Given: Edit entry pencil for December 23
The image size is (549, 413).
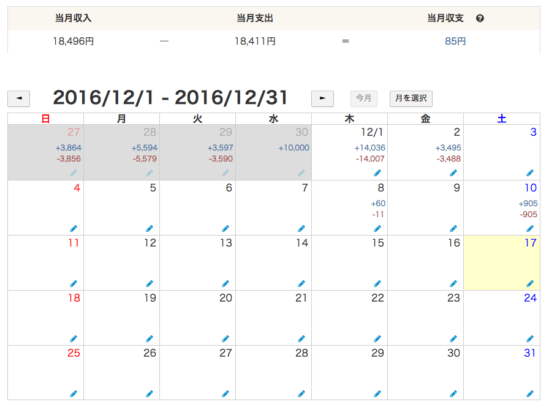Looking at the screenshot, I should pyautogui.click(x=453, y=338).
